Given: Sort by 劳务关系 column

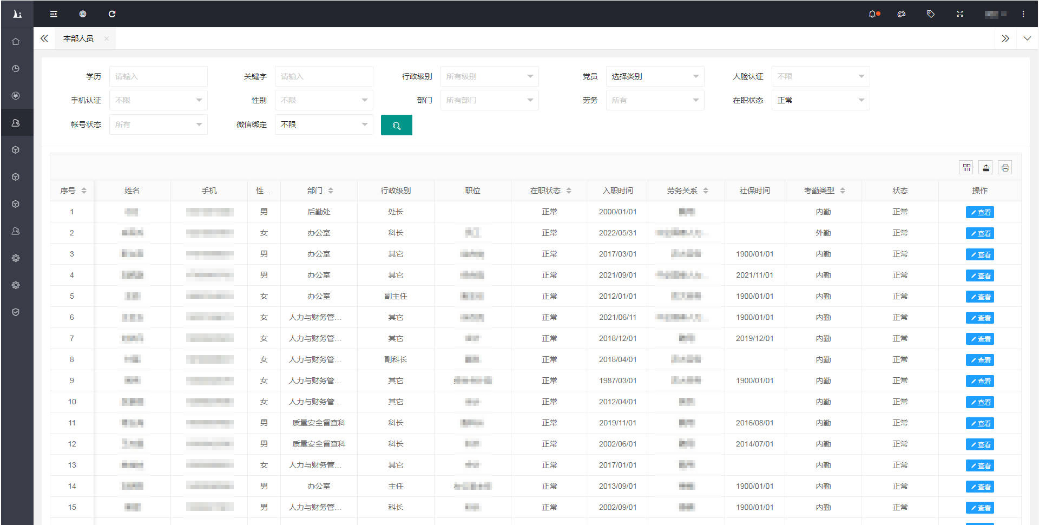Looking at the screenshot, I should (706, 191).
